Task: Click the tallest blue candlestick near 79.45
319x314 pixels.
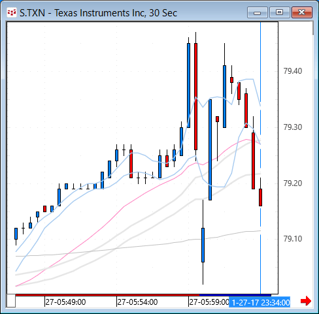Action: coord(188,86)
